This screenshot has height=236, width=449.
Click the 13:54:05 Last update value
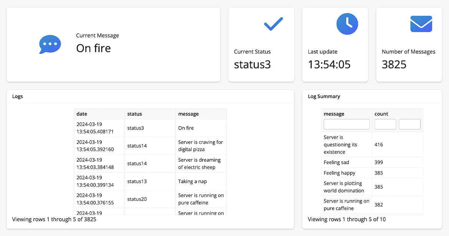(x=329, y=64)
